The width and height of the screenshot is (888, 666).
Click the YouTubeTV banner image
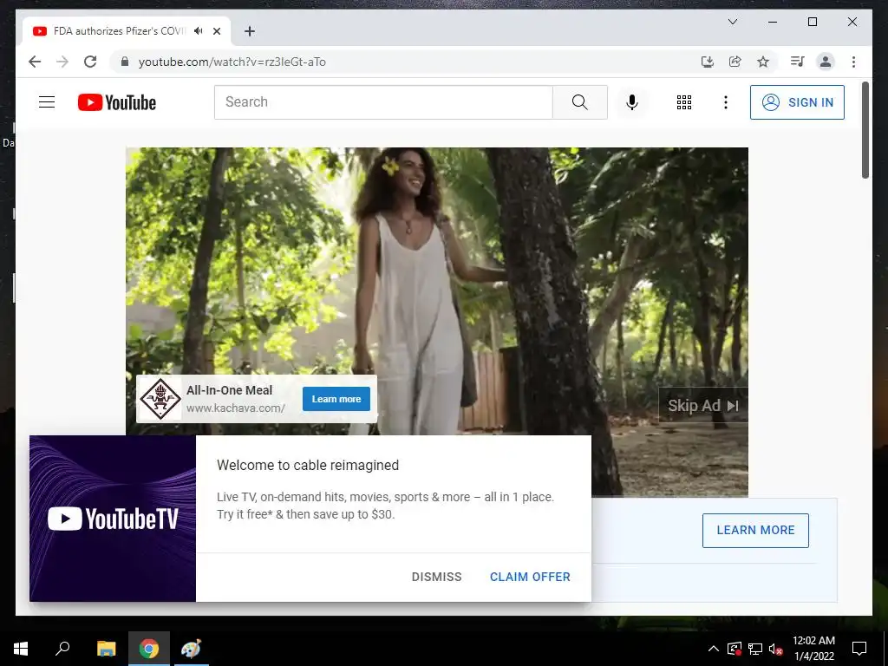pyautogui.click(x=113, y=519)
